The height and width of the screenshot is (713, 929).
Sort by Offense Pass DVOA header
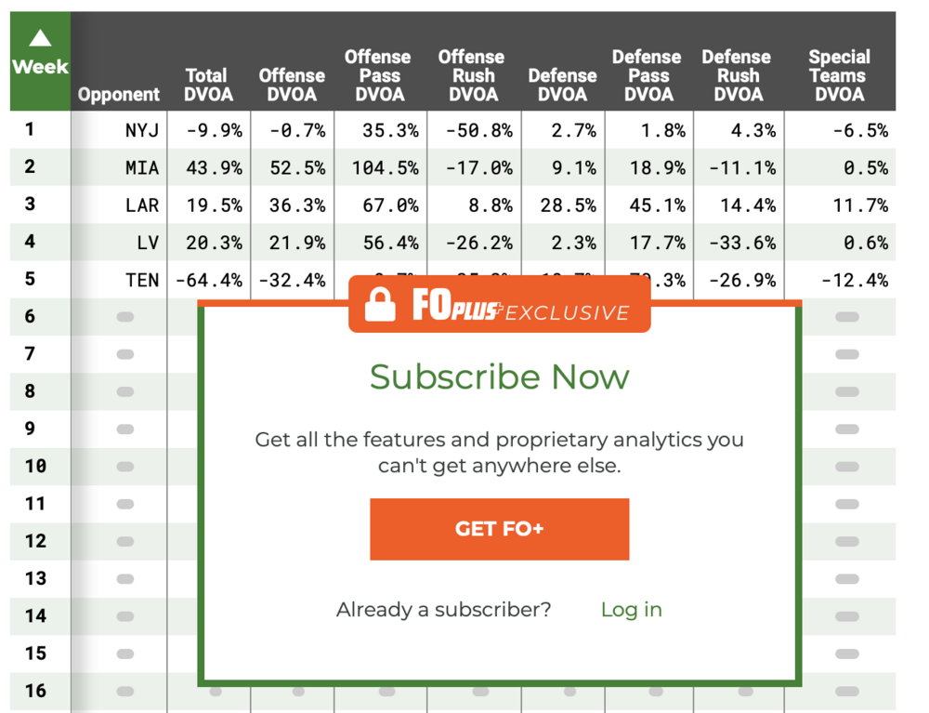tap(378, 75)
